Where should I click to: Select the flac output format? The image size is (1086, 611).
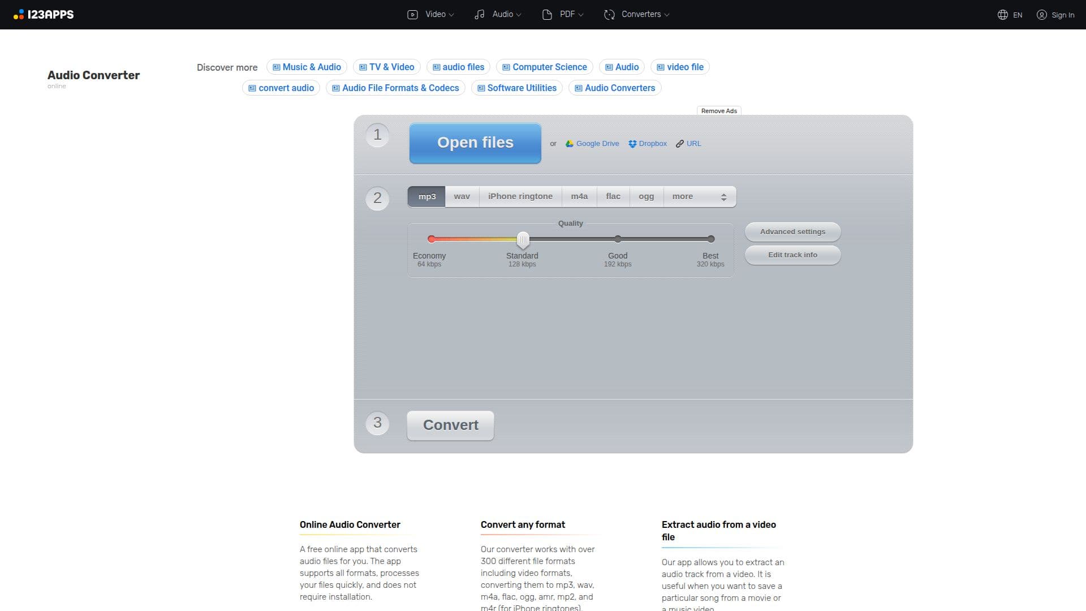[x=613, y=196]
